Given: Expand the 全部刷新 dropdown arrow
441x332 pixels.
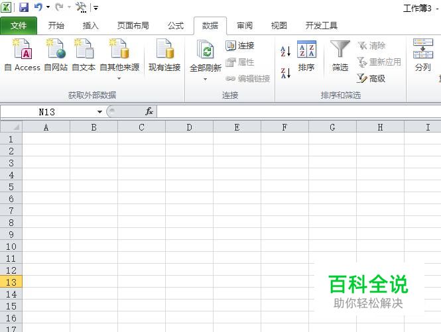Looking at the screenshot, I should pyautogui.click(x=206, y=80).
